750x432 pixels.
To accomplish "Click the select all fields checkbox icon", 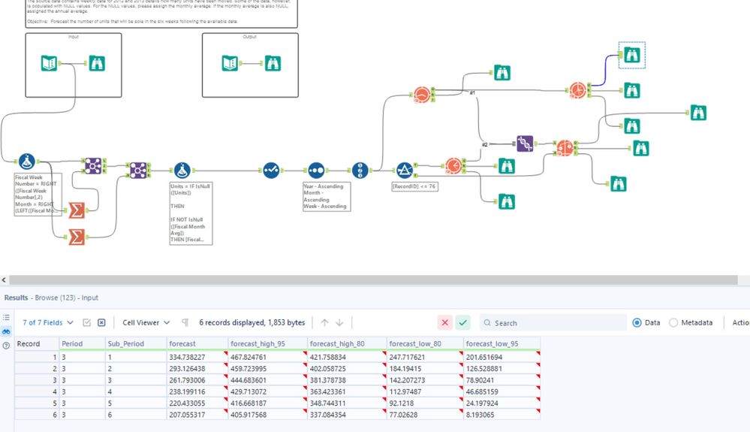I will (86, 323).
